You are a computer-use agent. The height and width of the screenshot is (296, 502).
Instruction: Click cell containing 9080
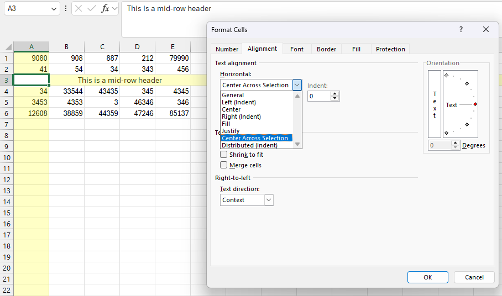pyautogui.click(x=32, y=58)
